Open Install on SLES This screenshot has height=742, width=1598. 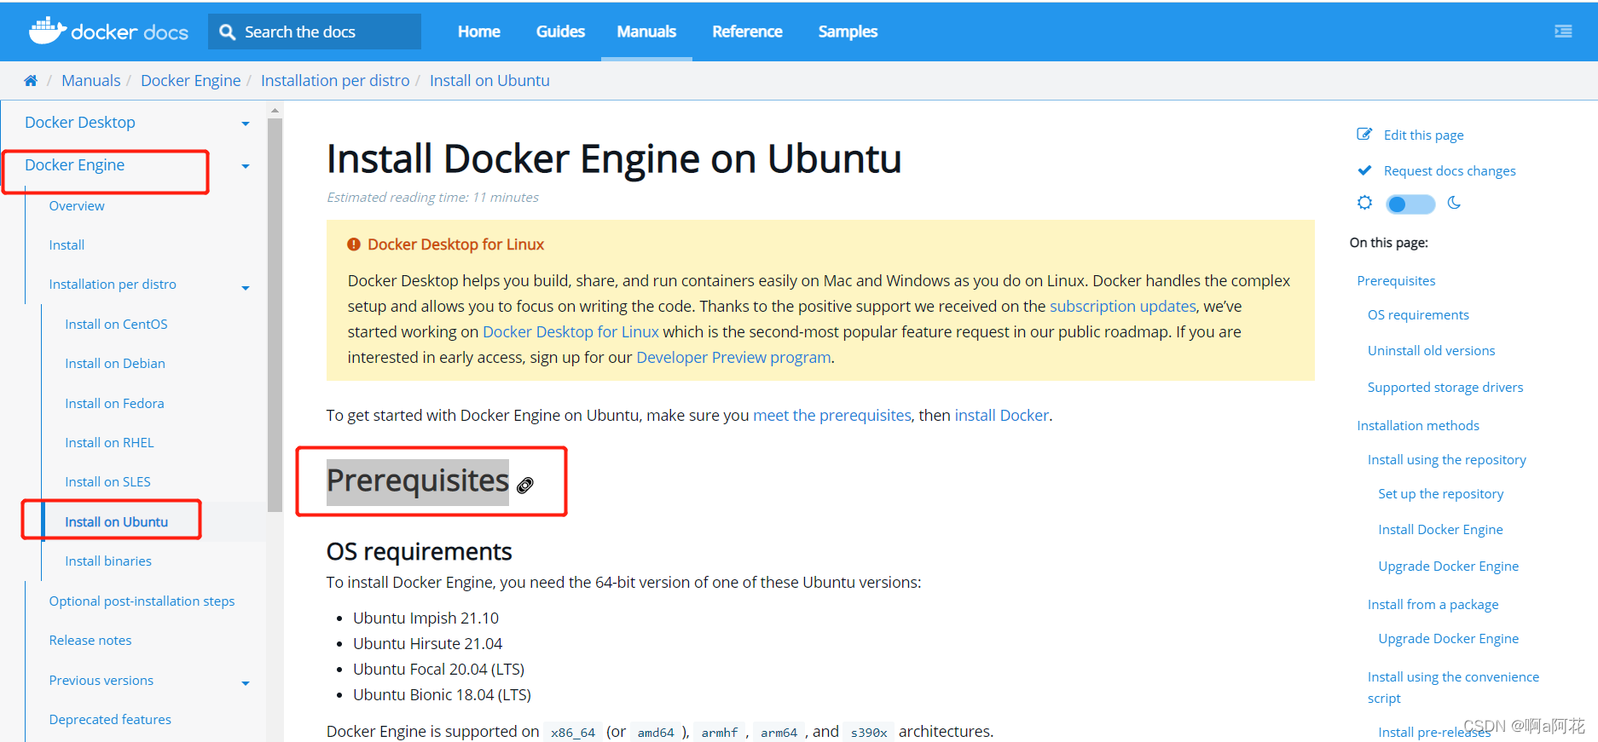click(107, 482)
